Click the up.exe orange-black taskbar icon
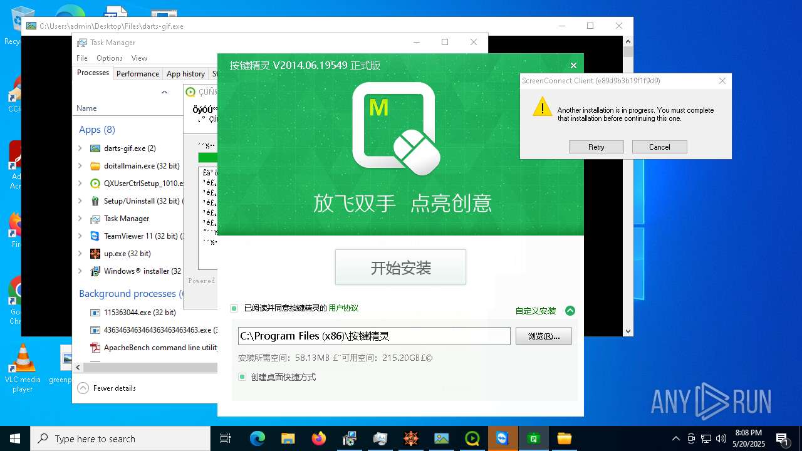 pos(411,438)
